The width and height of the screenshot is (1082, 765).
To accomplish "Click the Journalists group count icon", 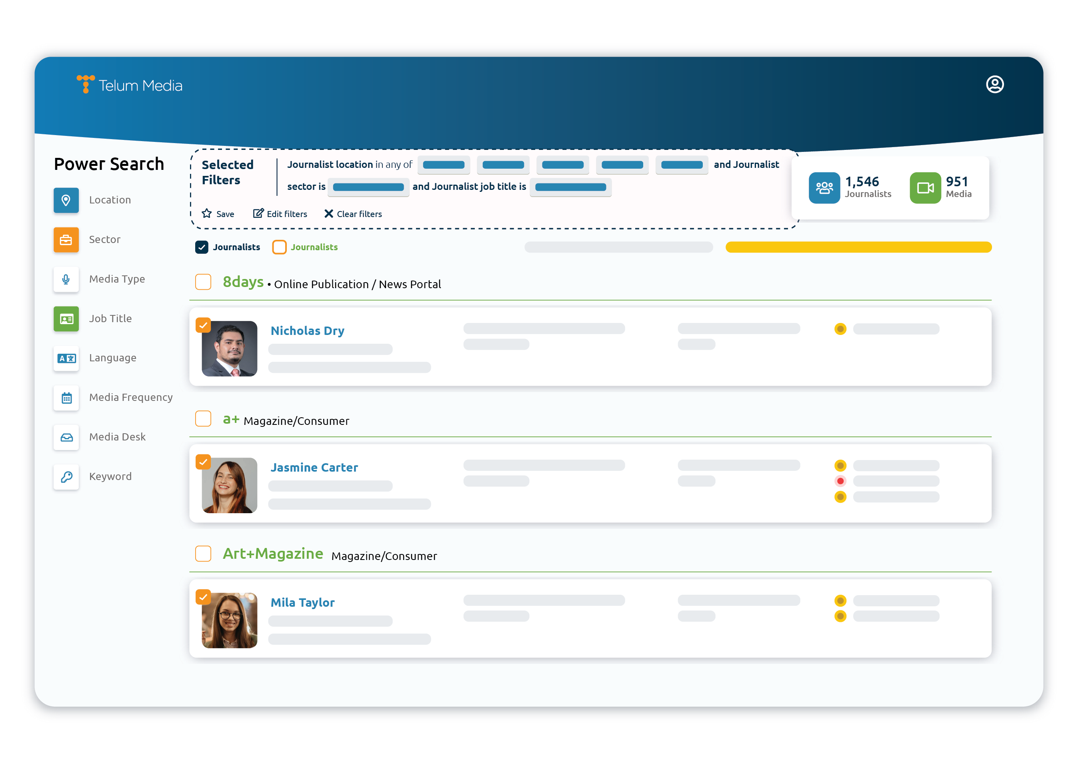I will (x=824, y=188).
